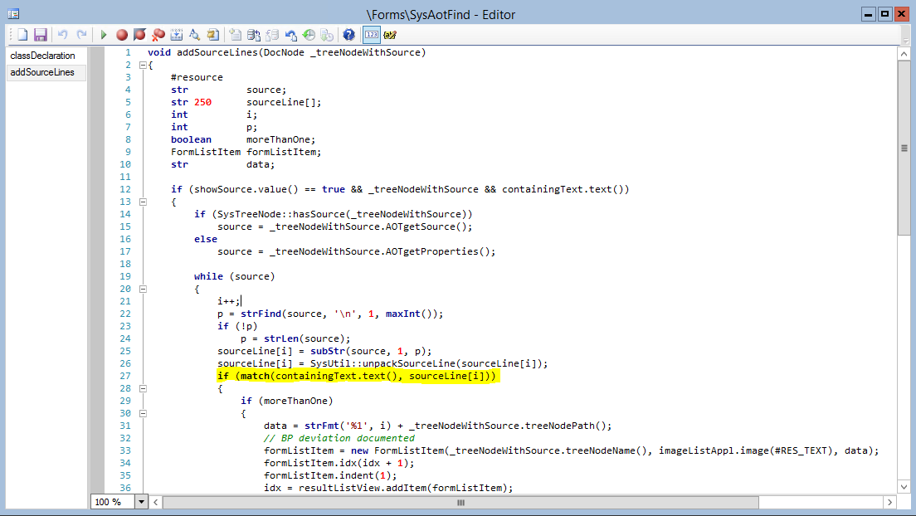Click the greyed download-with-clock icon
This screenshot has height=516, width=916.
(327, 35)
